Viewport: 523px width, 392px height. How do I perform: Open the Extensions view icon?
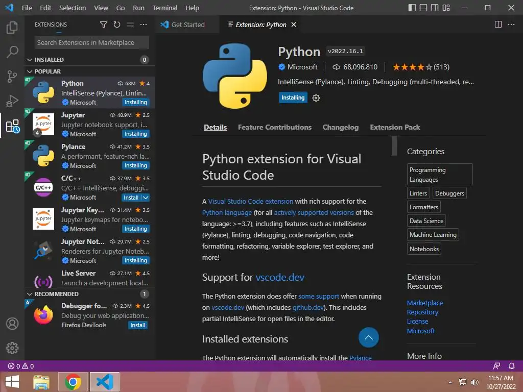click(x=13, y=126)
